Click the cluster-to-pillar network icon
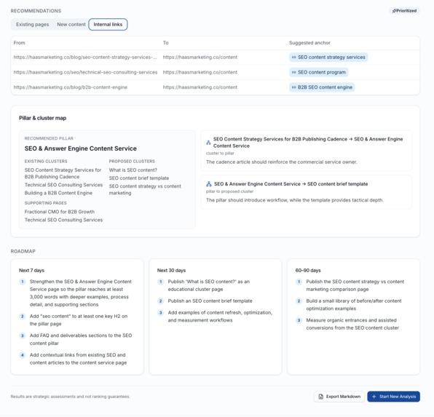Screen dimensions: 434x417 (208, 143)
